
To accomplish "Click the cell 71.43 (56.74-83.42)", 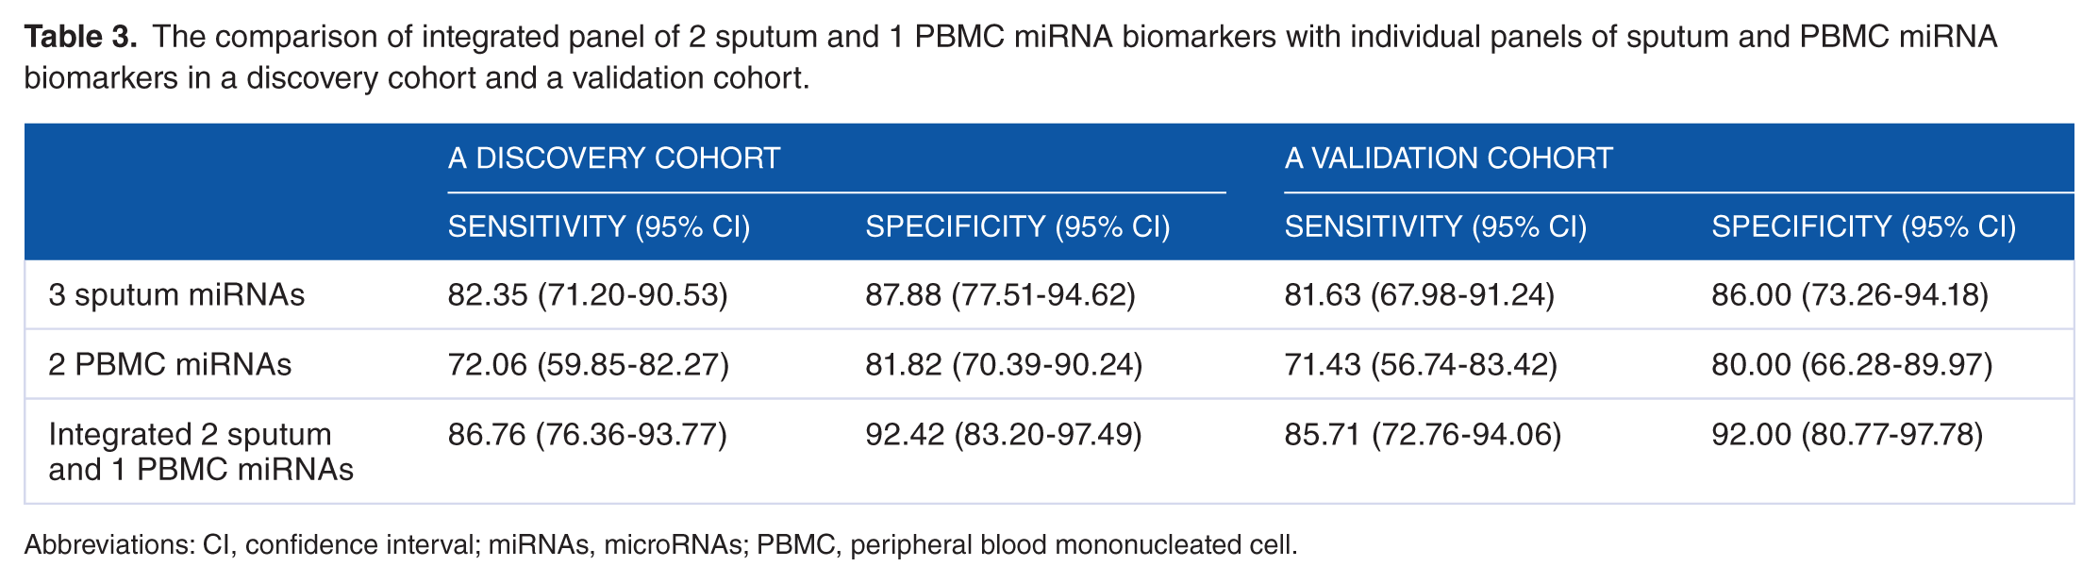I will (1421, 364).
